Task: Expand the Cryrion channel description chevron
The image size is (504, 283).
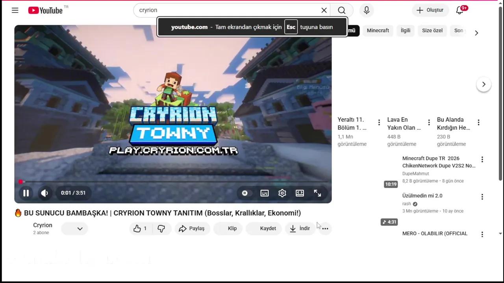Action: click(x=80, y=228)
